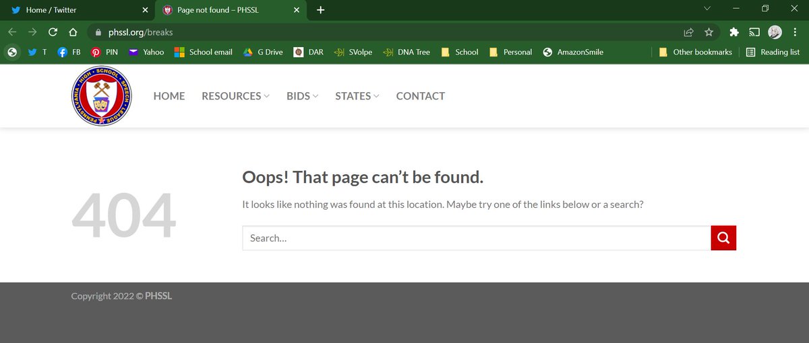This screenshot has width=809, height=343.
Task: Open the PIN Pinterest bookmark
Action: pos(104,52)
